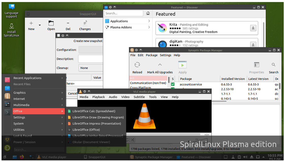
Task: Open the Edit menu in Synaptic
Action: click(x=141, y=55)
